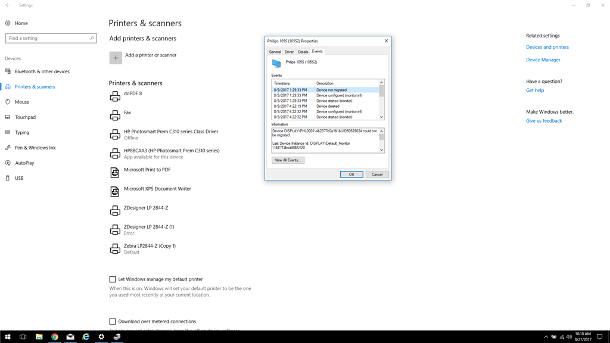Select the Device not migrated event row
This screenshot has height=343, width=610.
pos(326,90)
